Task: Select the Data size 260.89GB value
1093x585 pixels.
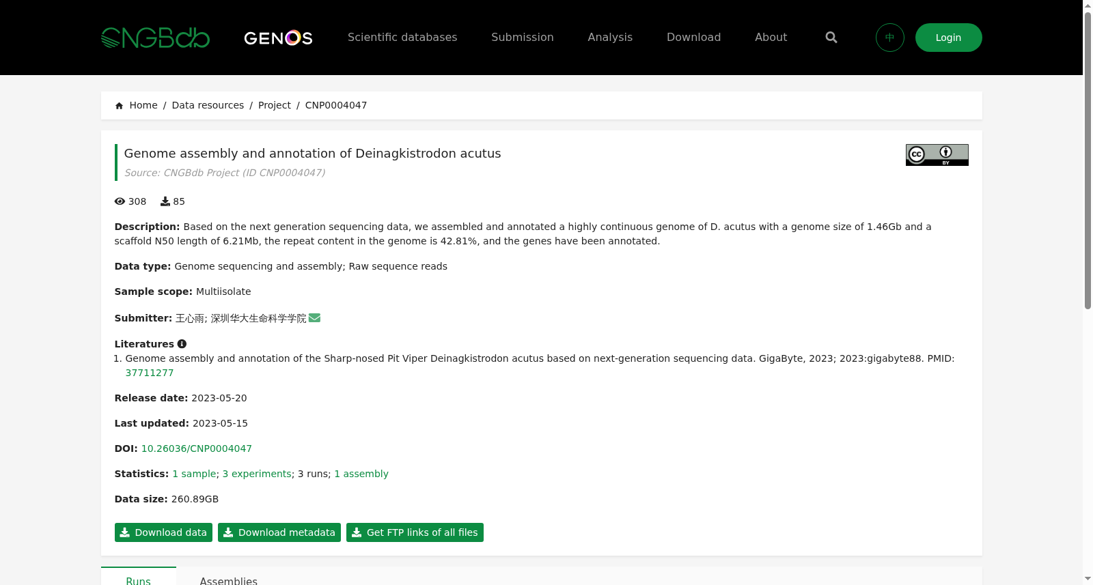Action: click(x=195, y=499)
